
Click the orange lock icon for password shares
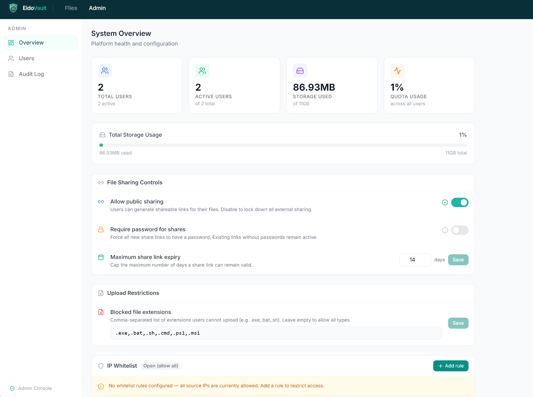101,229
